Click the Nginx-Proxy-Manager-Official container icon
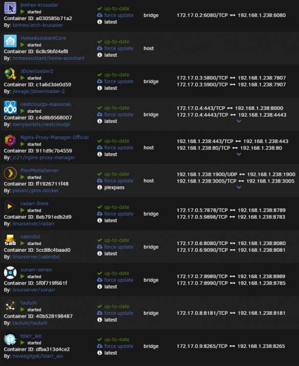This screenshot has width=299, height=366. pos(10,141)
